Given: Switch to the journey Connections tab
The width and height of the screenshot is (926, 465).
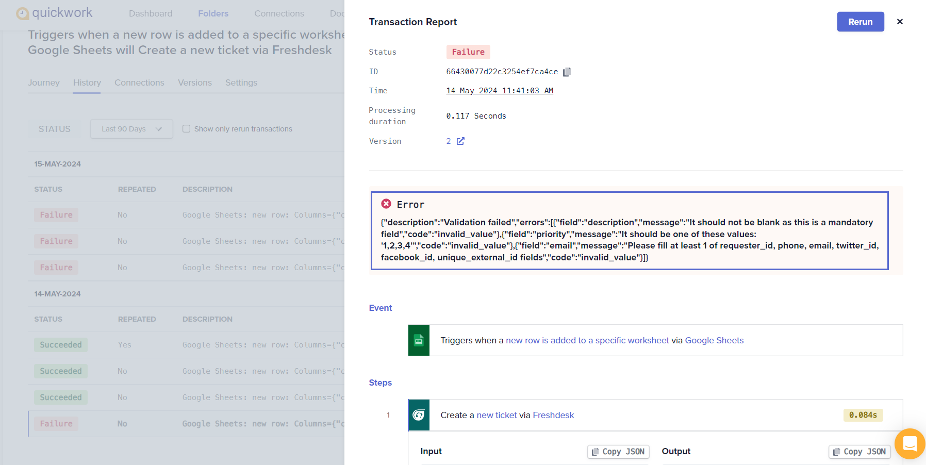Looking at the screenshot, I should tap(139, 82).
